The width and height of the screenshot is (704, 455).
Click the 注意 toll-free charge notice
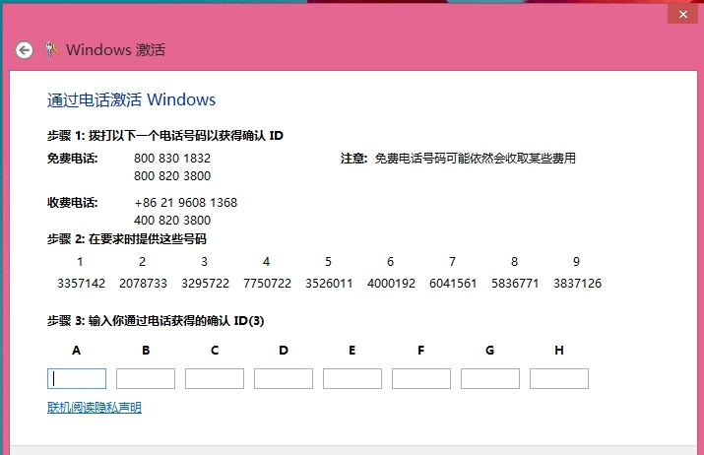point(458,159)
